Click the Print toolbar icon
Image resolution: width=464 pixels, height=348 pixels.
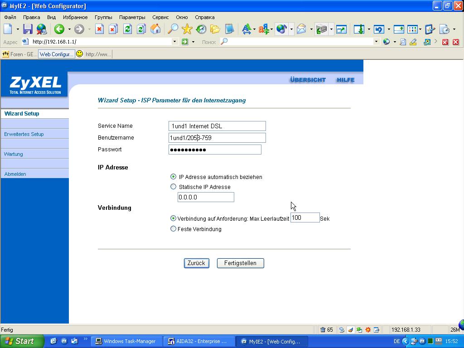pyautogui.click(x=321, y=29)
